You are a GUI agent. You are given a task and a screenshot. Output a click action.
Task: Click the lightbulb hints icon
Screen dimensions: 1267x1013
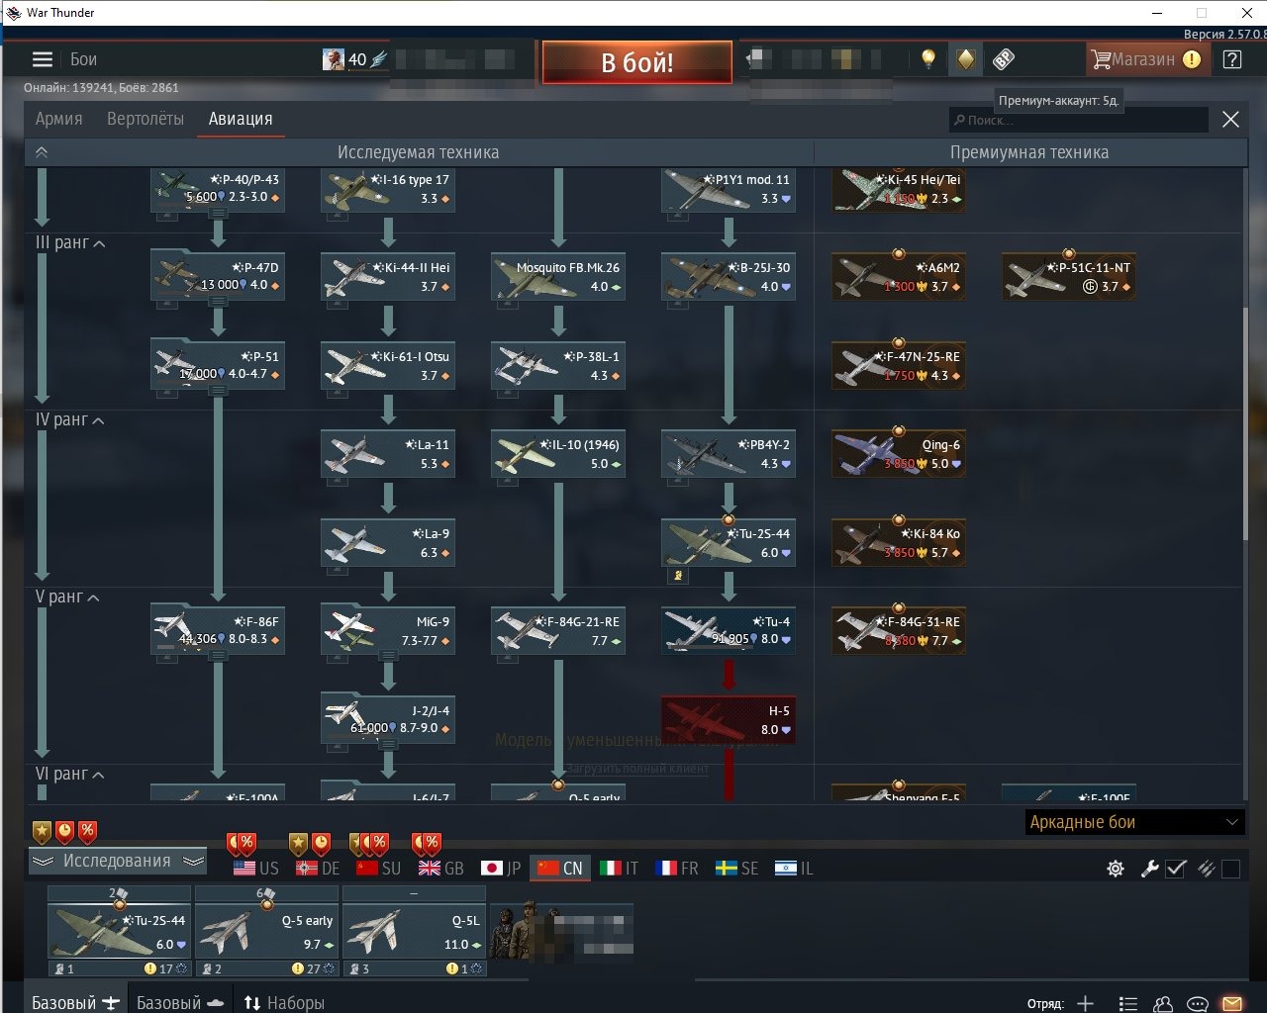927,59
